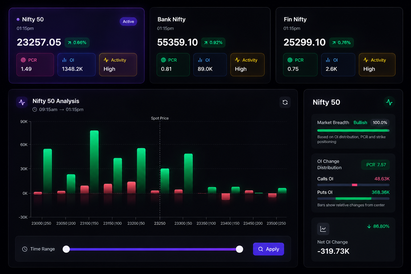The width and height of the screenshot is (411, 274).
Task: Select the green bar at spot strike 23250
Action: tap(165, 181)
